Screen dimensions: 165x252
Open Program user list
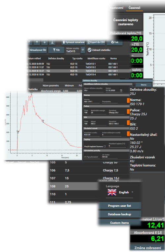point(120,206)
